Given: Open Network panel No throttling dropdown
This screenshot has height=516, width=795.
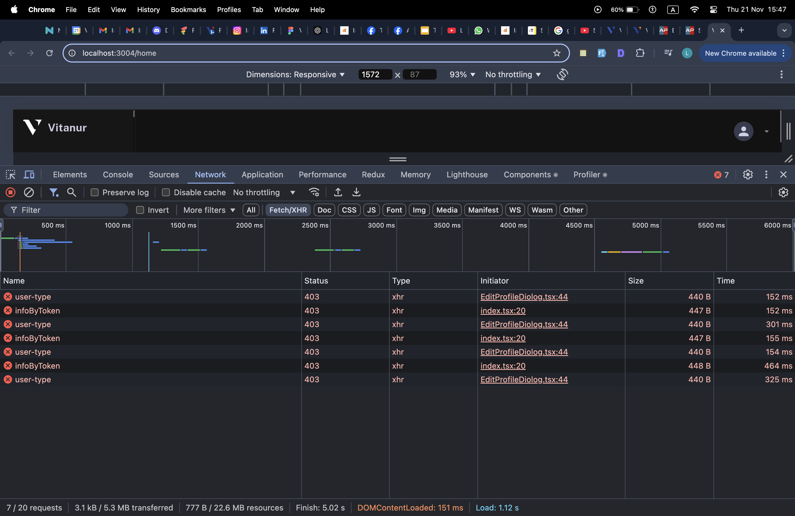Looking at the screenshot, I should point(264,193).
